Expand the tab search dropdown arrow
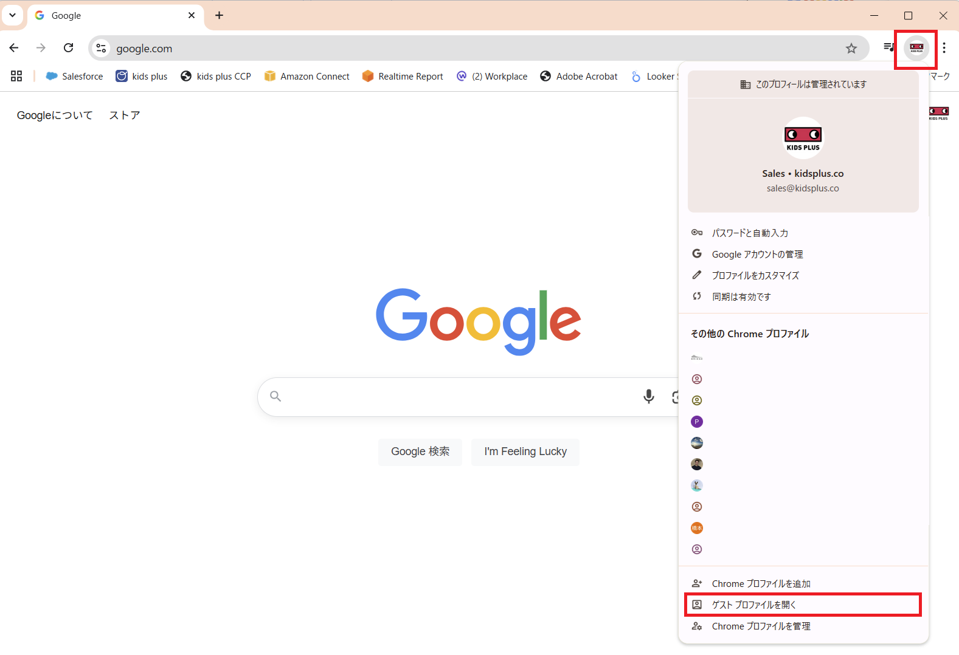This screenshot has height=655, width=959. tap(12, 15)
